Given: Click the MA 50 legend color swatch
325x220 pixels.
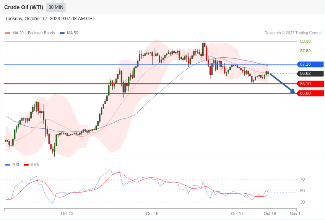Looking at the screenshot, I should [62, 33].
